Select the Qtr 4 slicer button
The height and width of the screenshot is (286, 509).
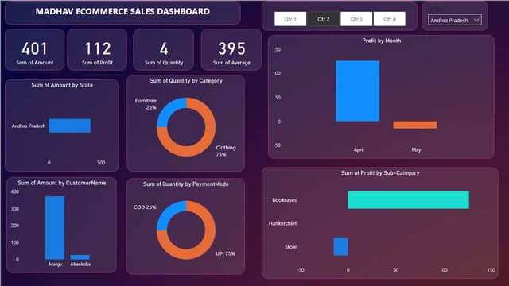point(390,19)
